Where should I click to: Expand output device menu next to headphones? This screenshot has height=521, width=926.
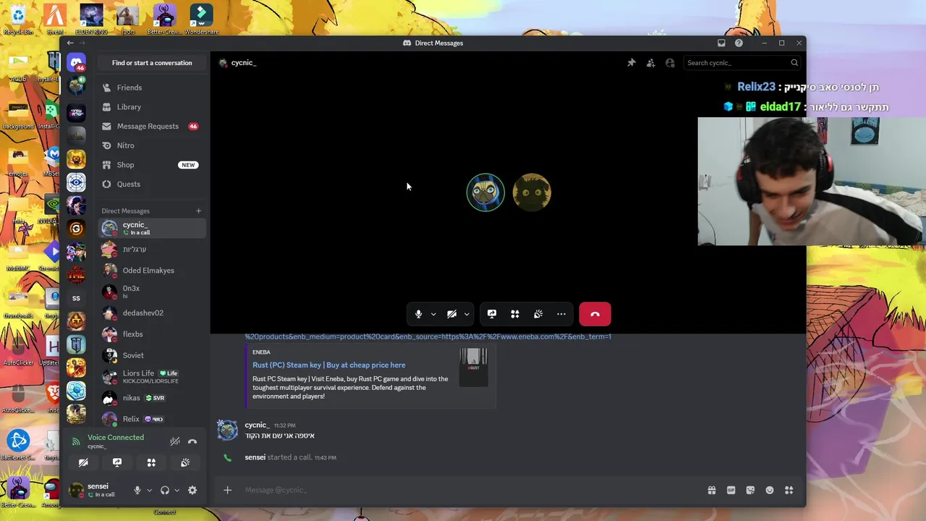click(x=177, y=490)
